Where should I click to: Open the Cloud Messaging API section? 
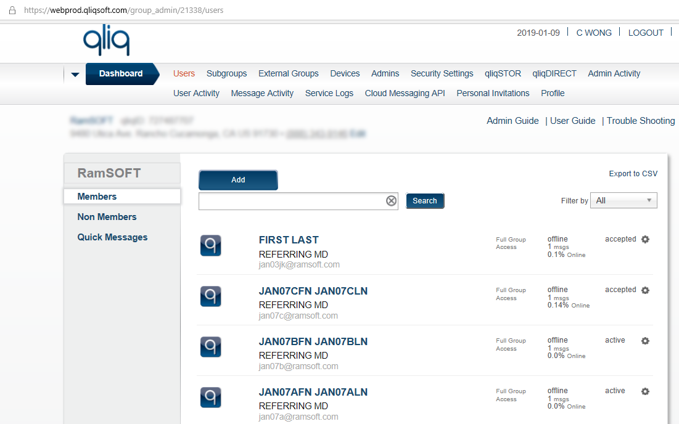coord(405,93)
